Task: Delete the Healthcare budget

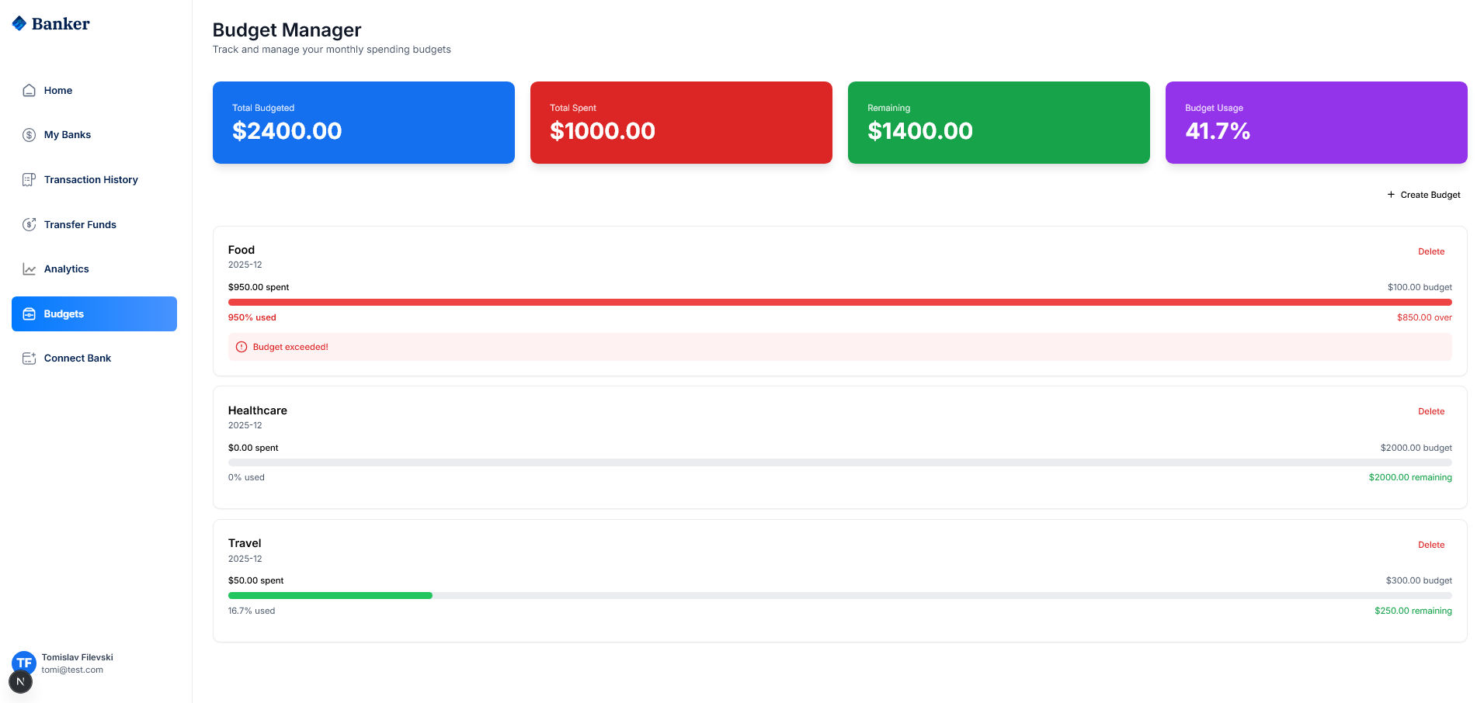Action: tap(1430, 411)
